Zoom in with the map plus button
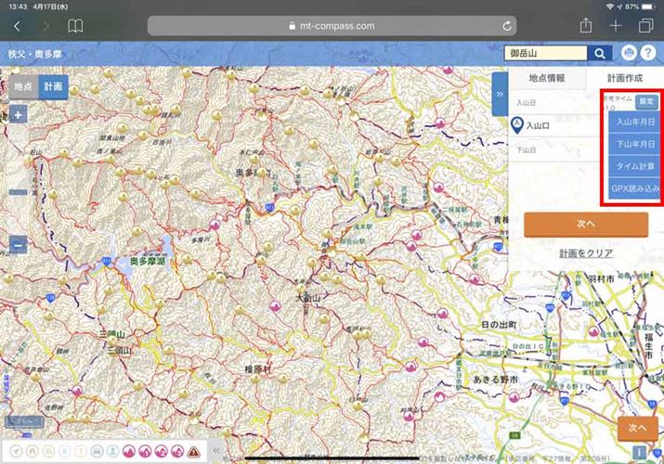This screenshot has height=464, width=664. click(x=20, y=116)
